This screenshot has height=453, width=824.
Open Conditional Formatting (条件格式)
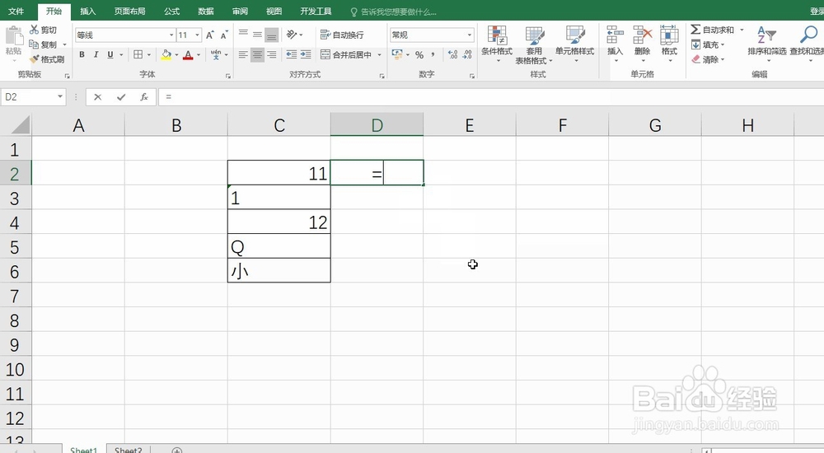pyautogui.click(x=497, y=44)
